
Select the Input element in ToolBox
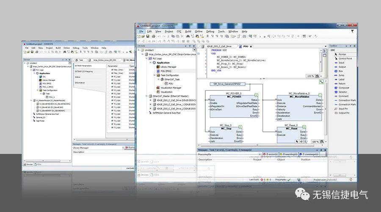(340, 63)
